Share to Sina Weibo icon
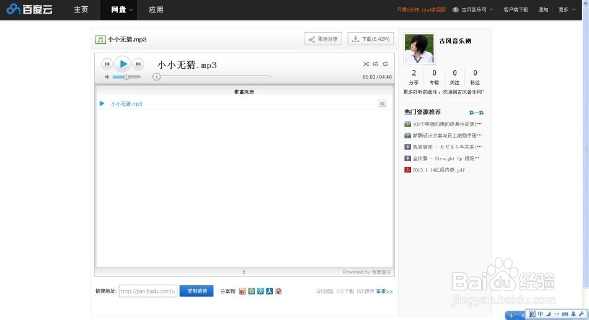Screen dimensions: 589x320 point(242,291)
